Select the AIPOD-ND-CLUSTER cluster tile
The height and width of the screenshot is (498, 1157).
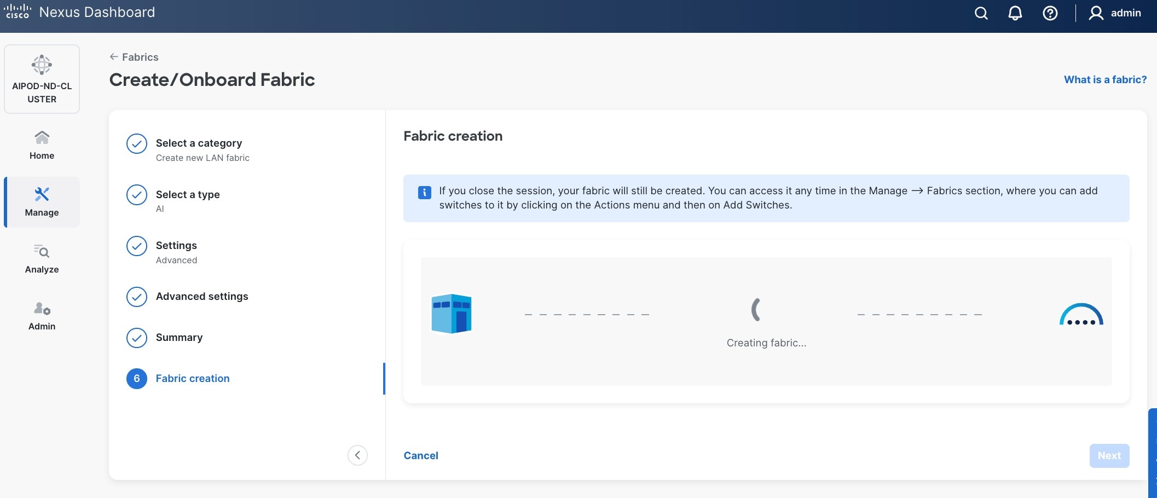42,79
